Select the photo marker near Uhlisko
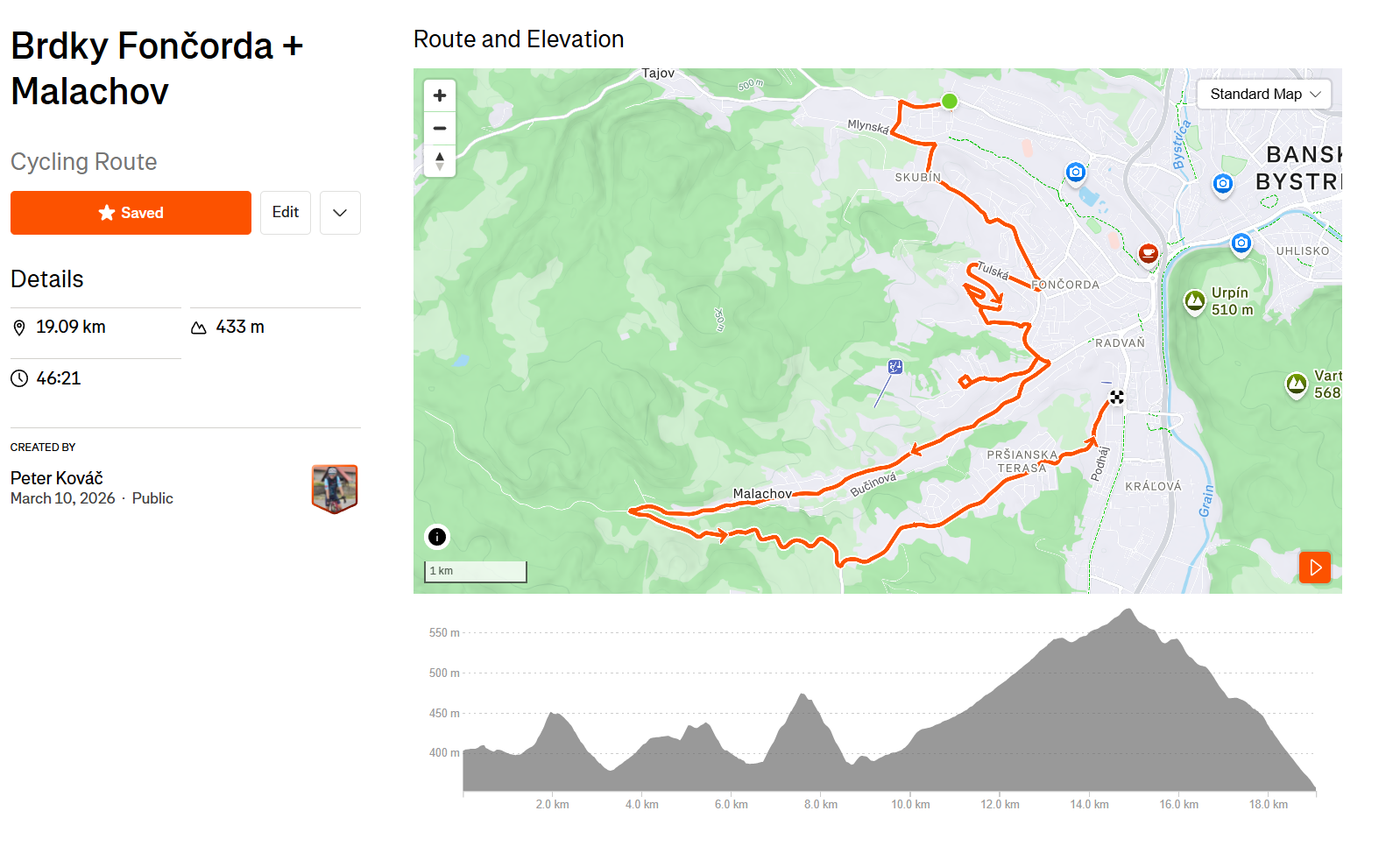1400x846 pixels. (1241, 243)
